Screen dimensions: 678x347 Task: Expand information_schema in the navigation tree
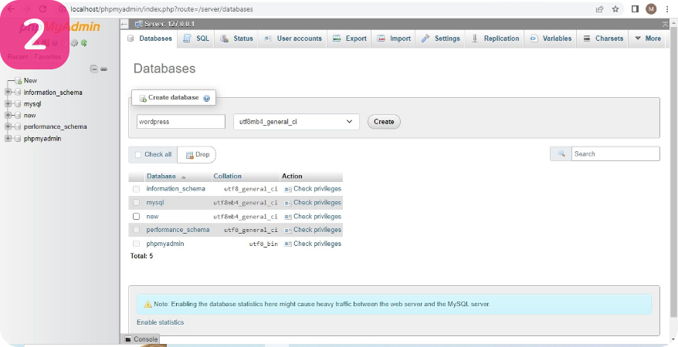click(8, 93)
